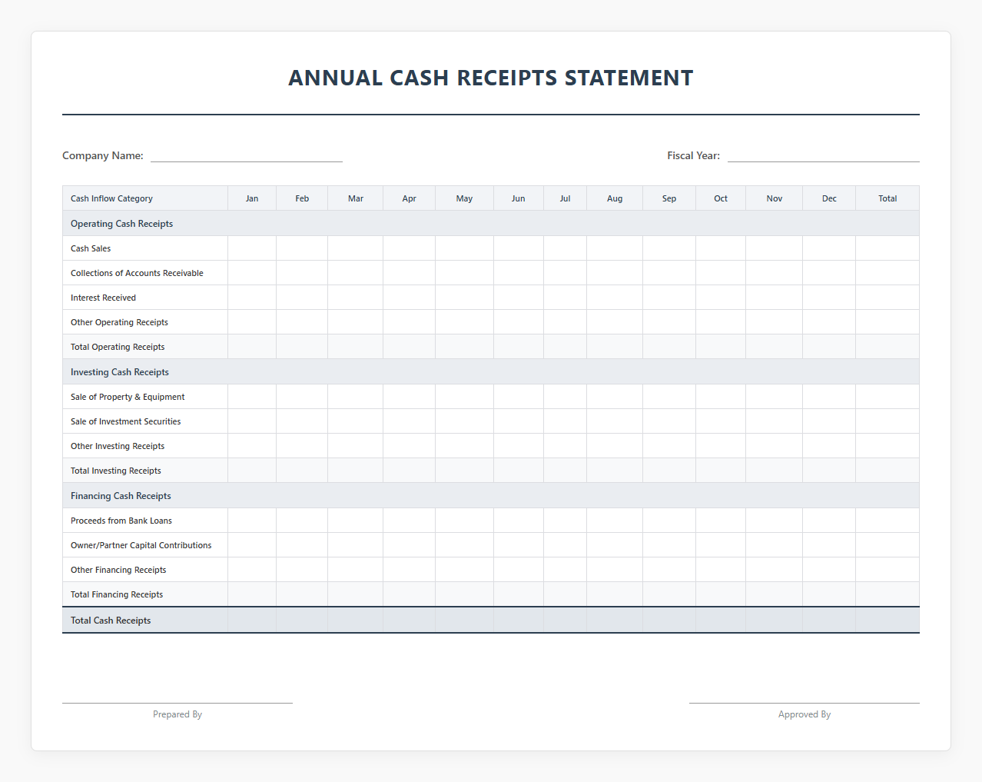The image size is (982, 782).
Task: Click the Approved By signature line
Action: point(805,703)
